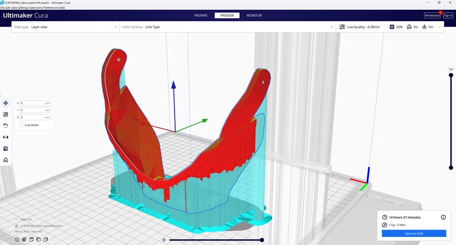This screenshot has height=245, width=456.
Task: Click the Z position input field
Action: tap(36, 117)
